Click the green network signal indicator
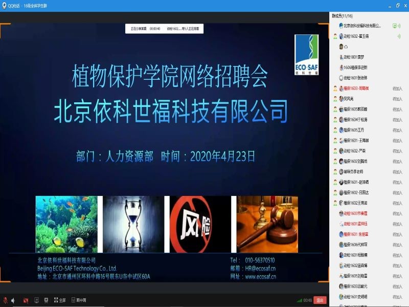Screen dimensions: 409x307 pyautogui.click(x=300, y=300)
